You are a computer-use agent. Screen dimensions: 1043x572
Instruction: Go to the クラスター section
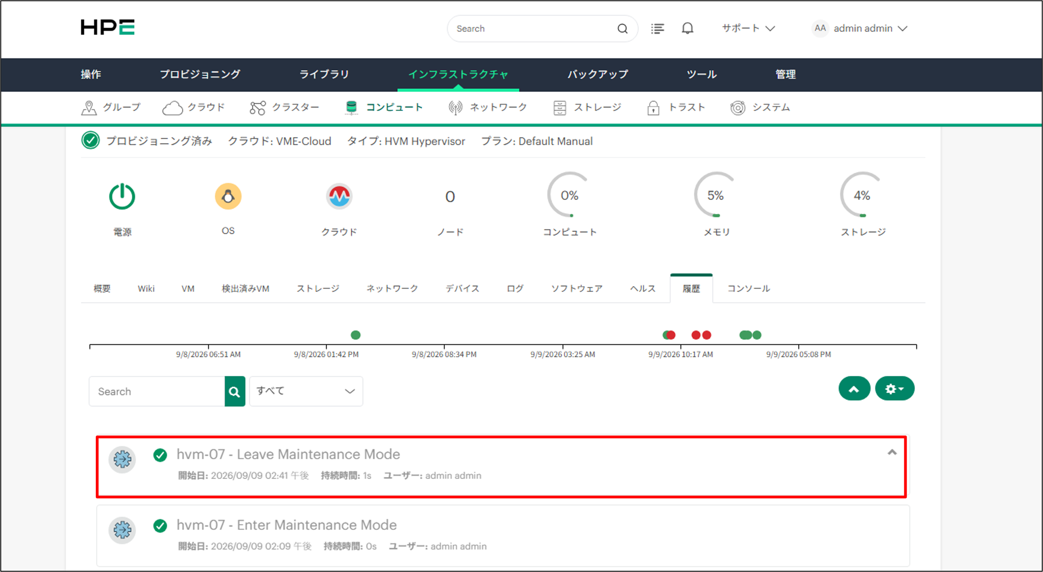284,107
